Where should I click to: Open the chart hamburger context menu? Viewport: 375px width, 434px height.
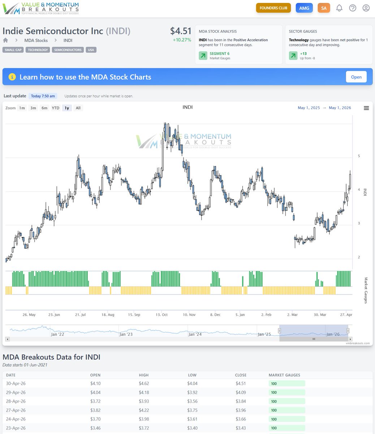tap(366, 108)
